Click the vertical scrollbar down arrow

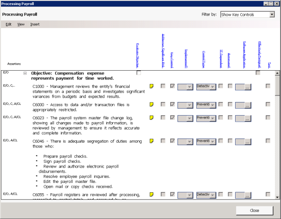[x=277, y=198]
